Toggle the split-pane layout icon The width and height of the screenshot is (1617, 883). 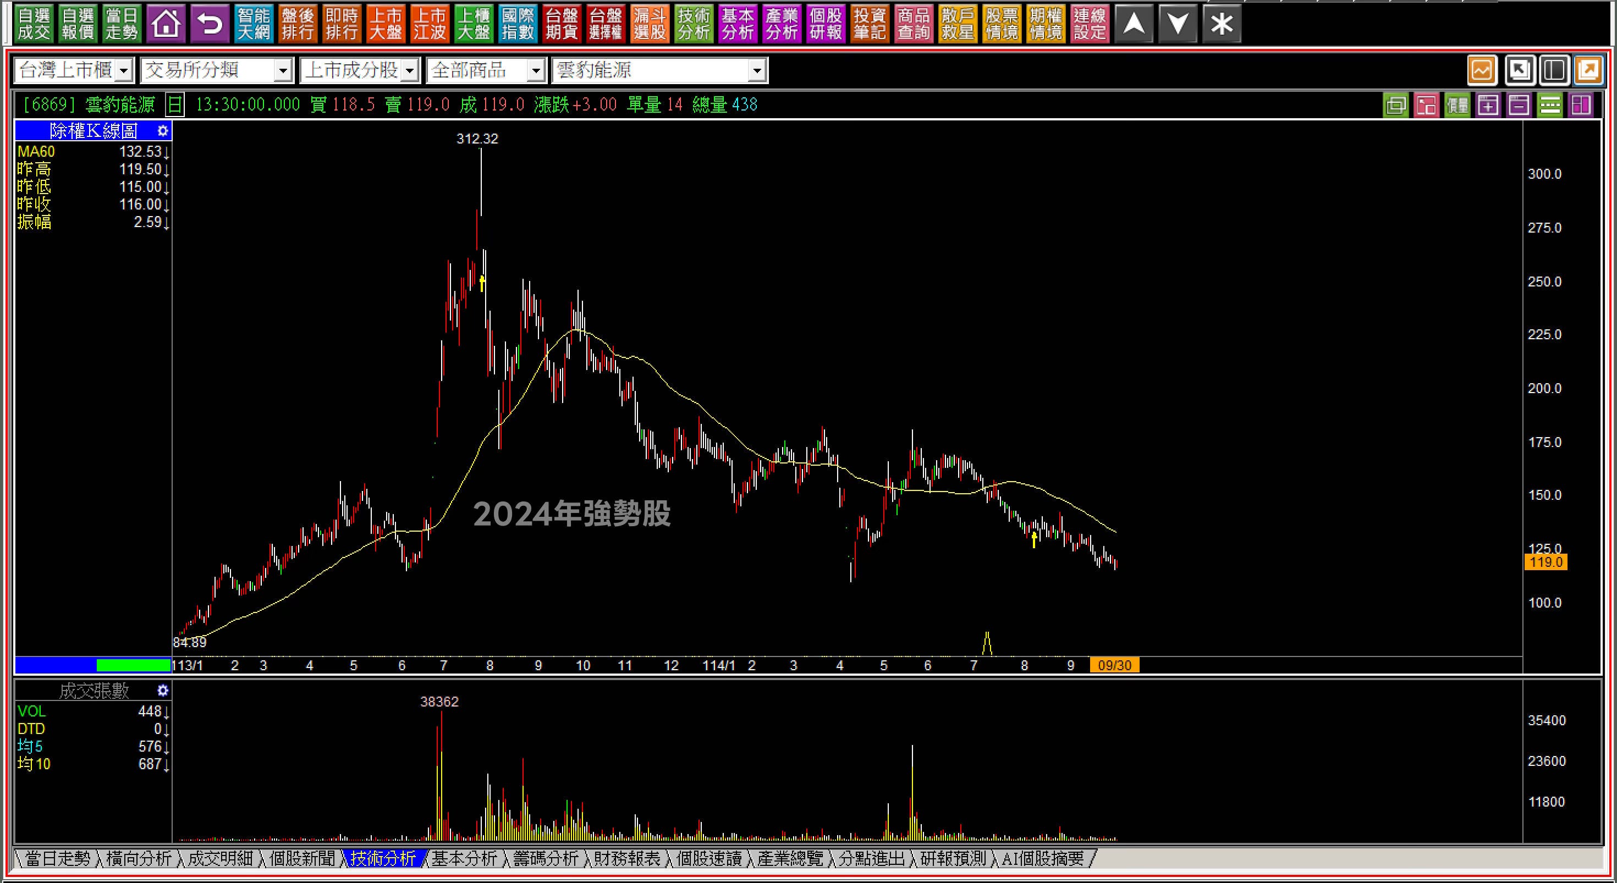coord(1554,70)
